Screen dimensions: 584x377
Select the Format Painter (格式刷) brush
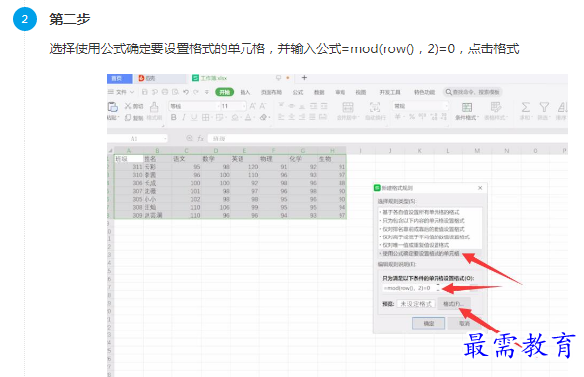coord(154,107)
